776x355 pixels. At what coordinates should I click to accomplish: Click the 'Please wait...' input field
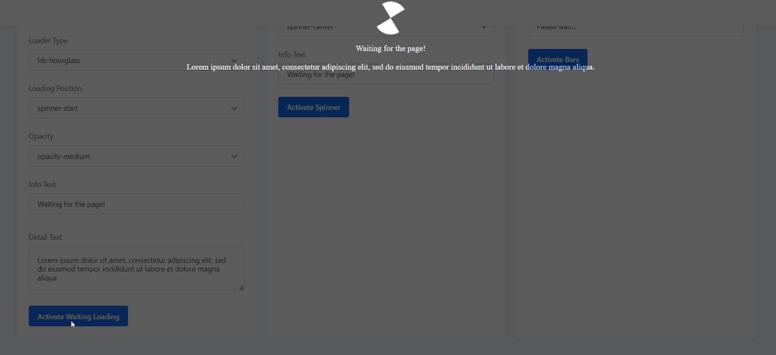636,29
